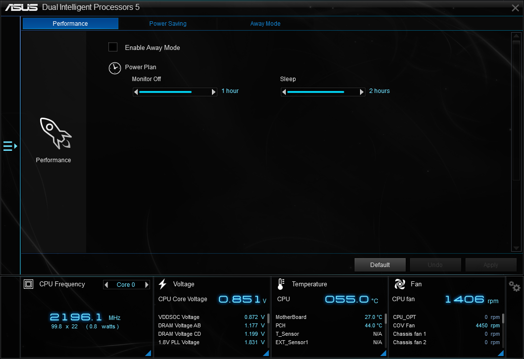
Task: Enable Away Mode checkbox
Action: (113, 47)
